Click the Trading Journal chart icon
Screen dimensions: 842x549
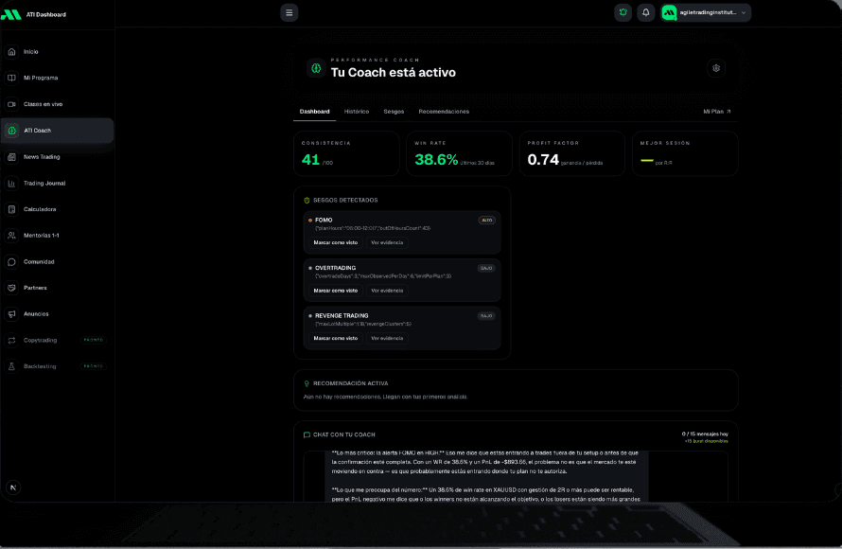tap(11, 184)
